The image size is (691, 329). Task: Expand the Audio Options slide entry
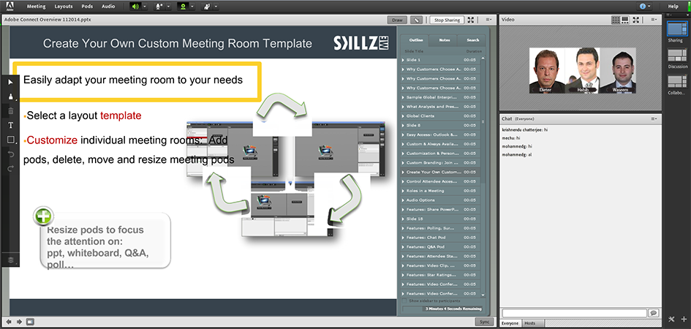pyautogui.click(x=403, y=200)
